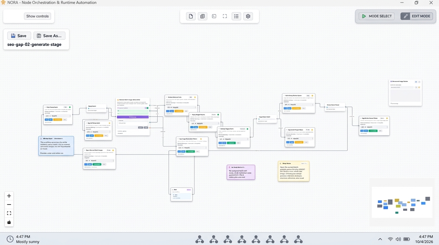Fit the canvas view with the frame control

coord(9,213)
